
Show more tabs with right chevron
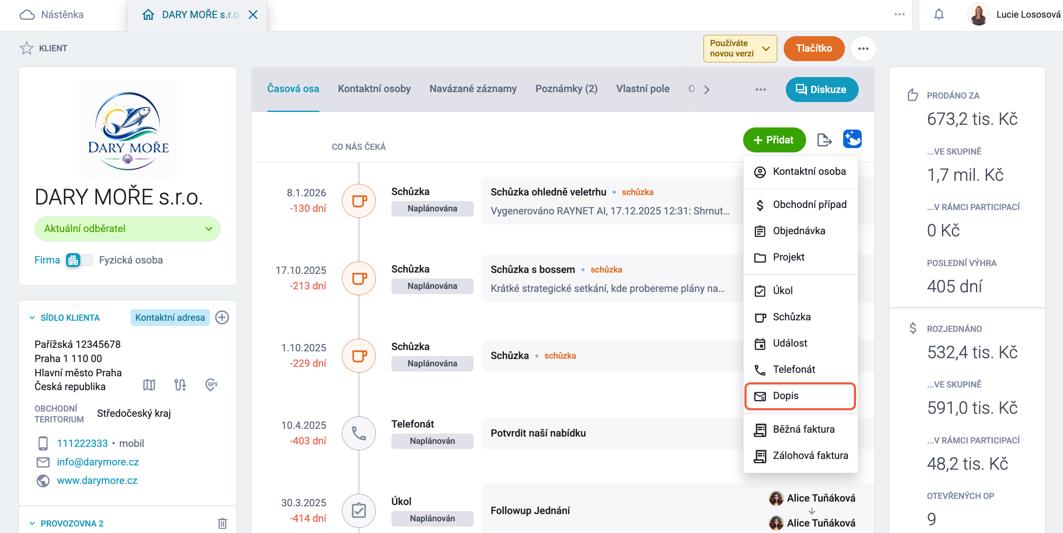tap(707, 90)
